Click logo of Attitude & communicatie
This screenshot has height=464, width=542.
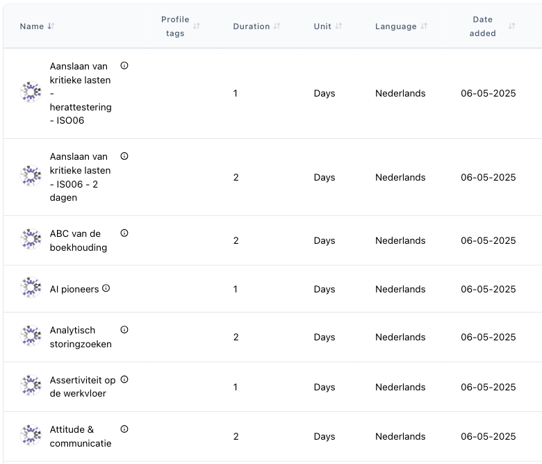[x=31, y=436]
